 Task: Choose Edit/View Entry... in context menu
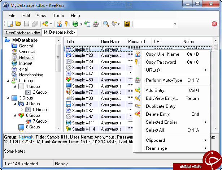pos(171,98)
